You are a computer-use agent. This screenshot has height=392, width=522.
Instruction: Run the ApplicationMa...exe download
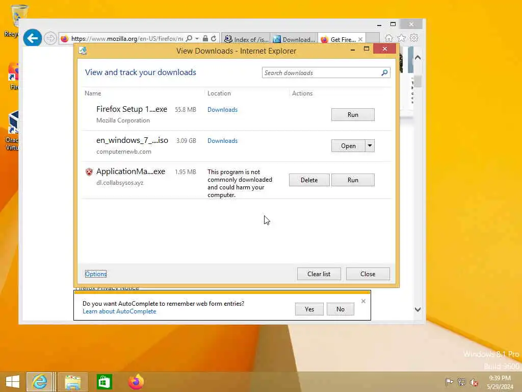[x=353, y=180]
